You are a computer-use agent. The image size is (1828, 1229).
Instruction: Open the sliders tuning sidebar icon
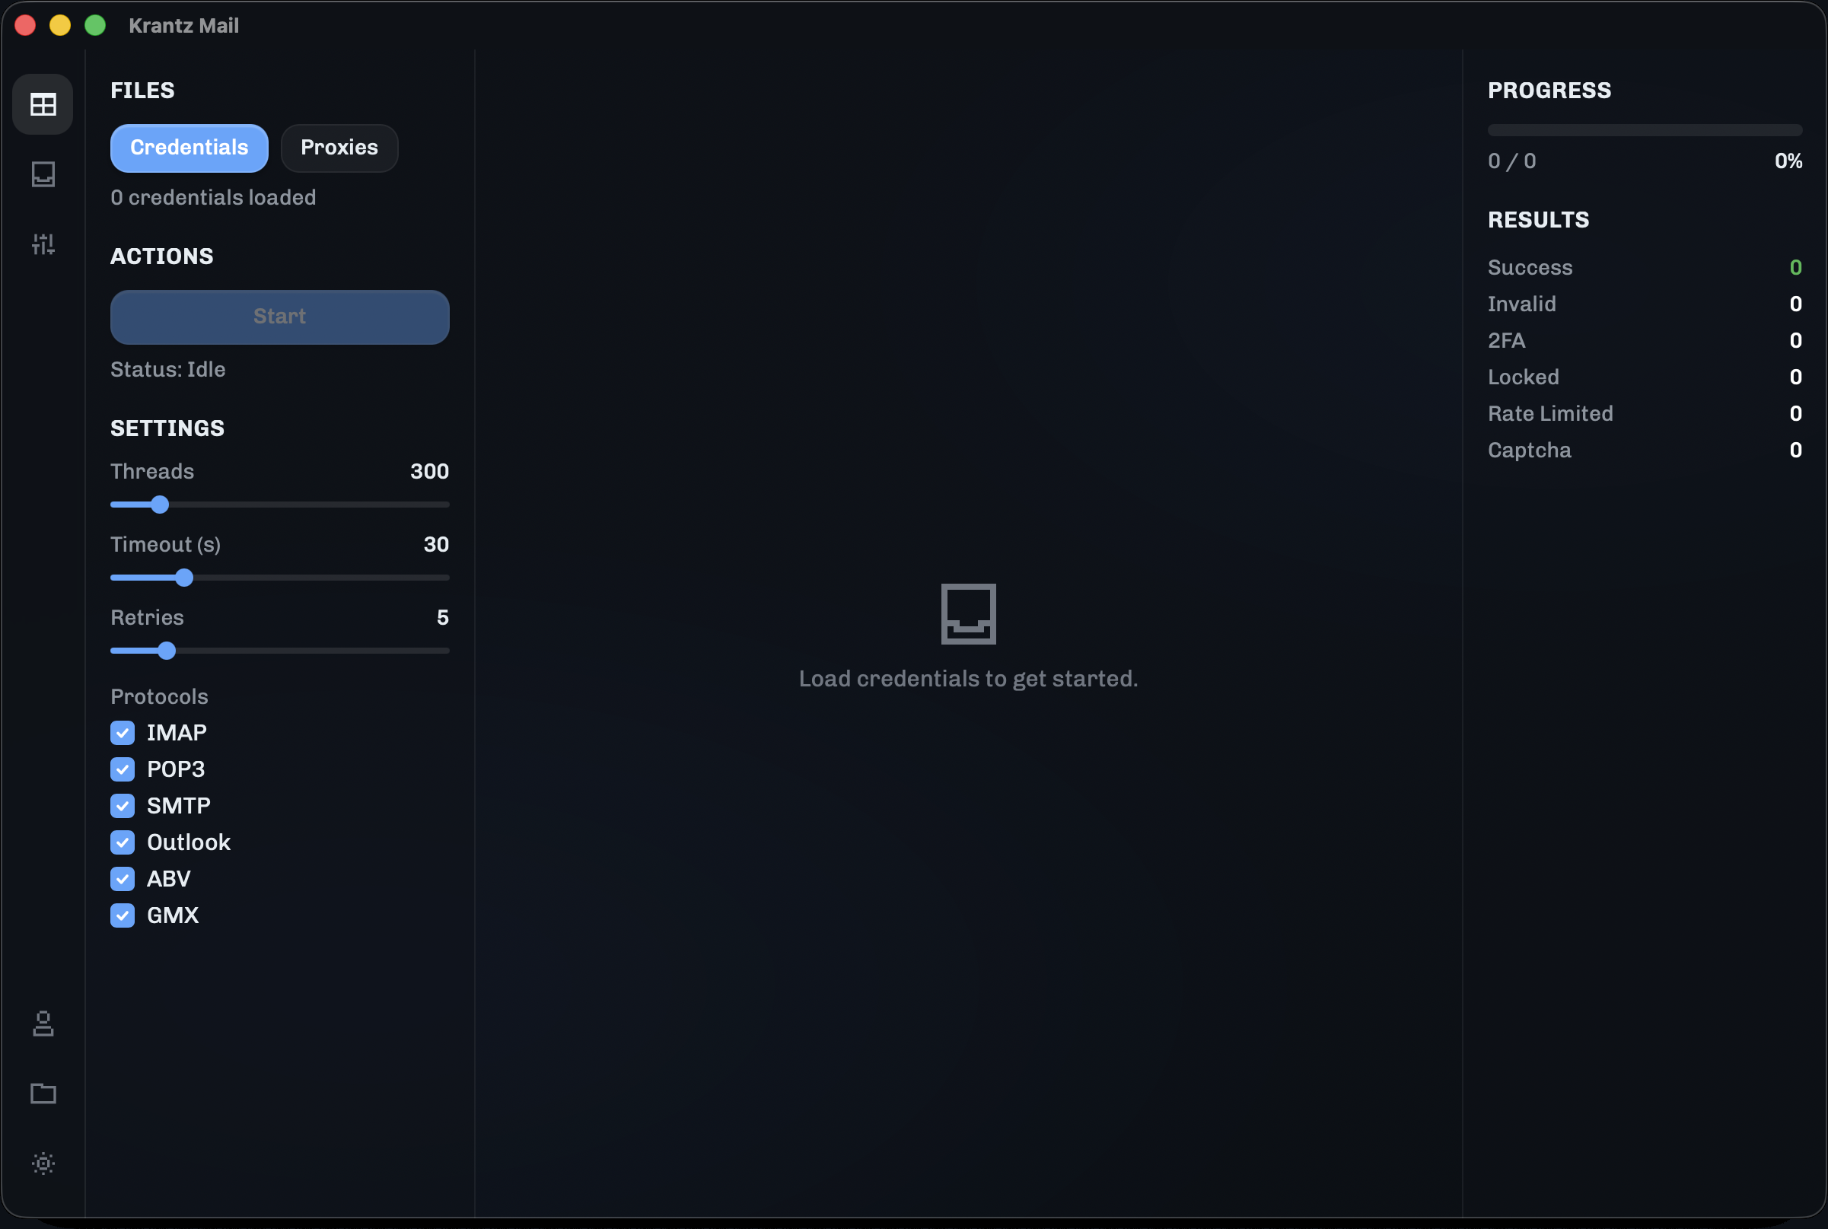[43, 244]
